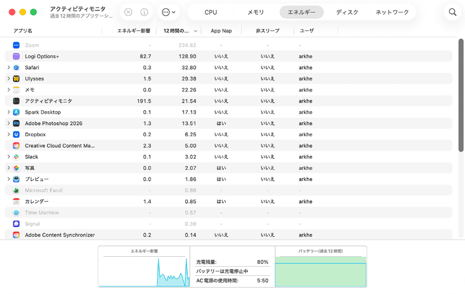
Task: Click the Creative Cloud Content Manager icon
Action: [16, 146]
